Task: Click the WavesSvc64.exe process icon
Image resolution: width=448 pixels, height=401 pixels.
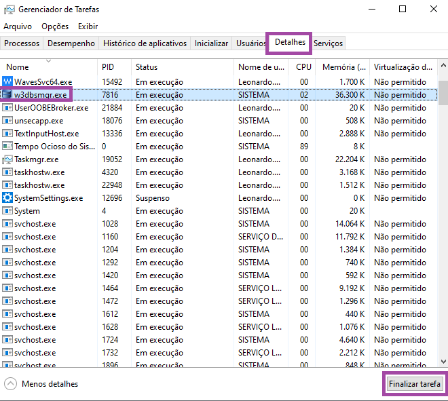Action: [7, 81]
